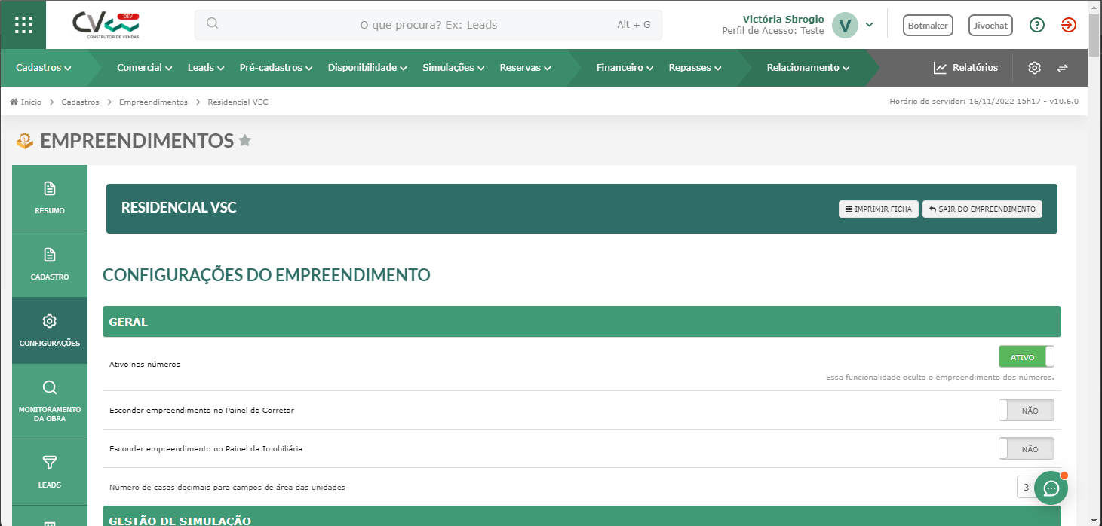This screenshot has height=526, width=1102.
Task: Click the Residencial VSC panel title
Action: 179,208
